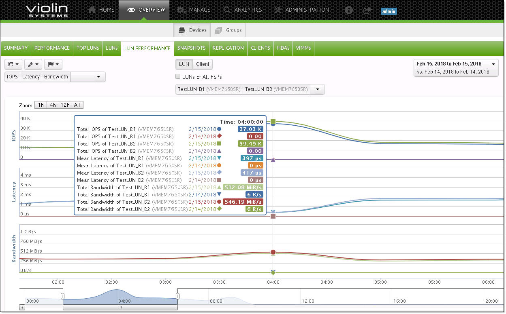Viewport: 506px width, 314px height.
Task: Toggle the Bandwidth metric button
Action: 56,77
